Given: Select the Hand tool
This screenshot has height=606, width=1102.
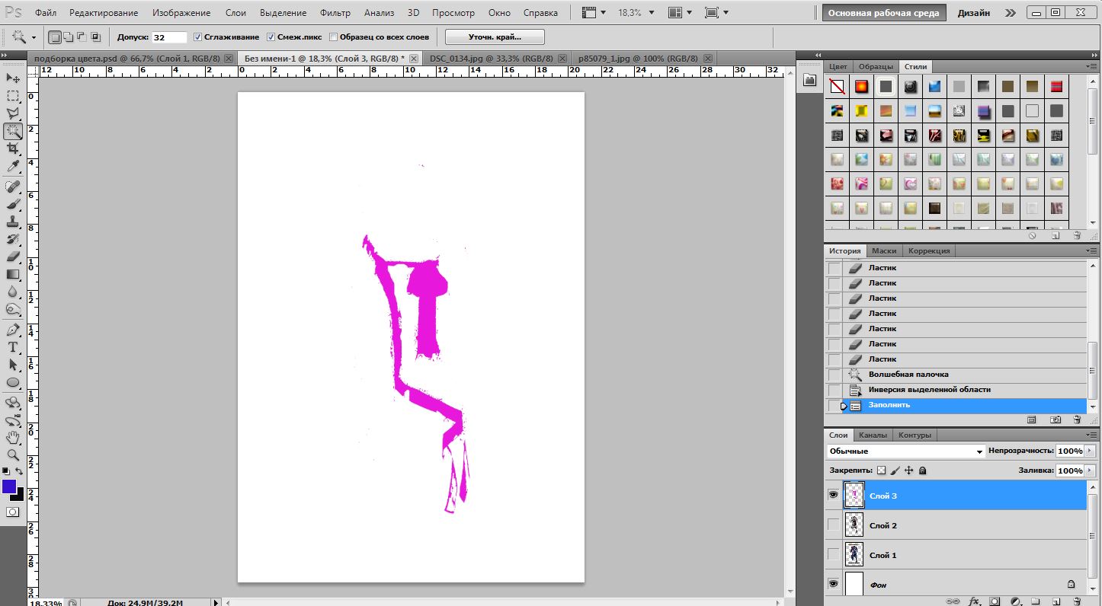Looking at the screenshot, I should point(13,437).
